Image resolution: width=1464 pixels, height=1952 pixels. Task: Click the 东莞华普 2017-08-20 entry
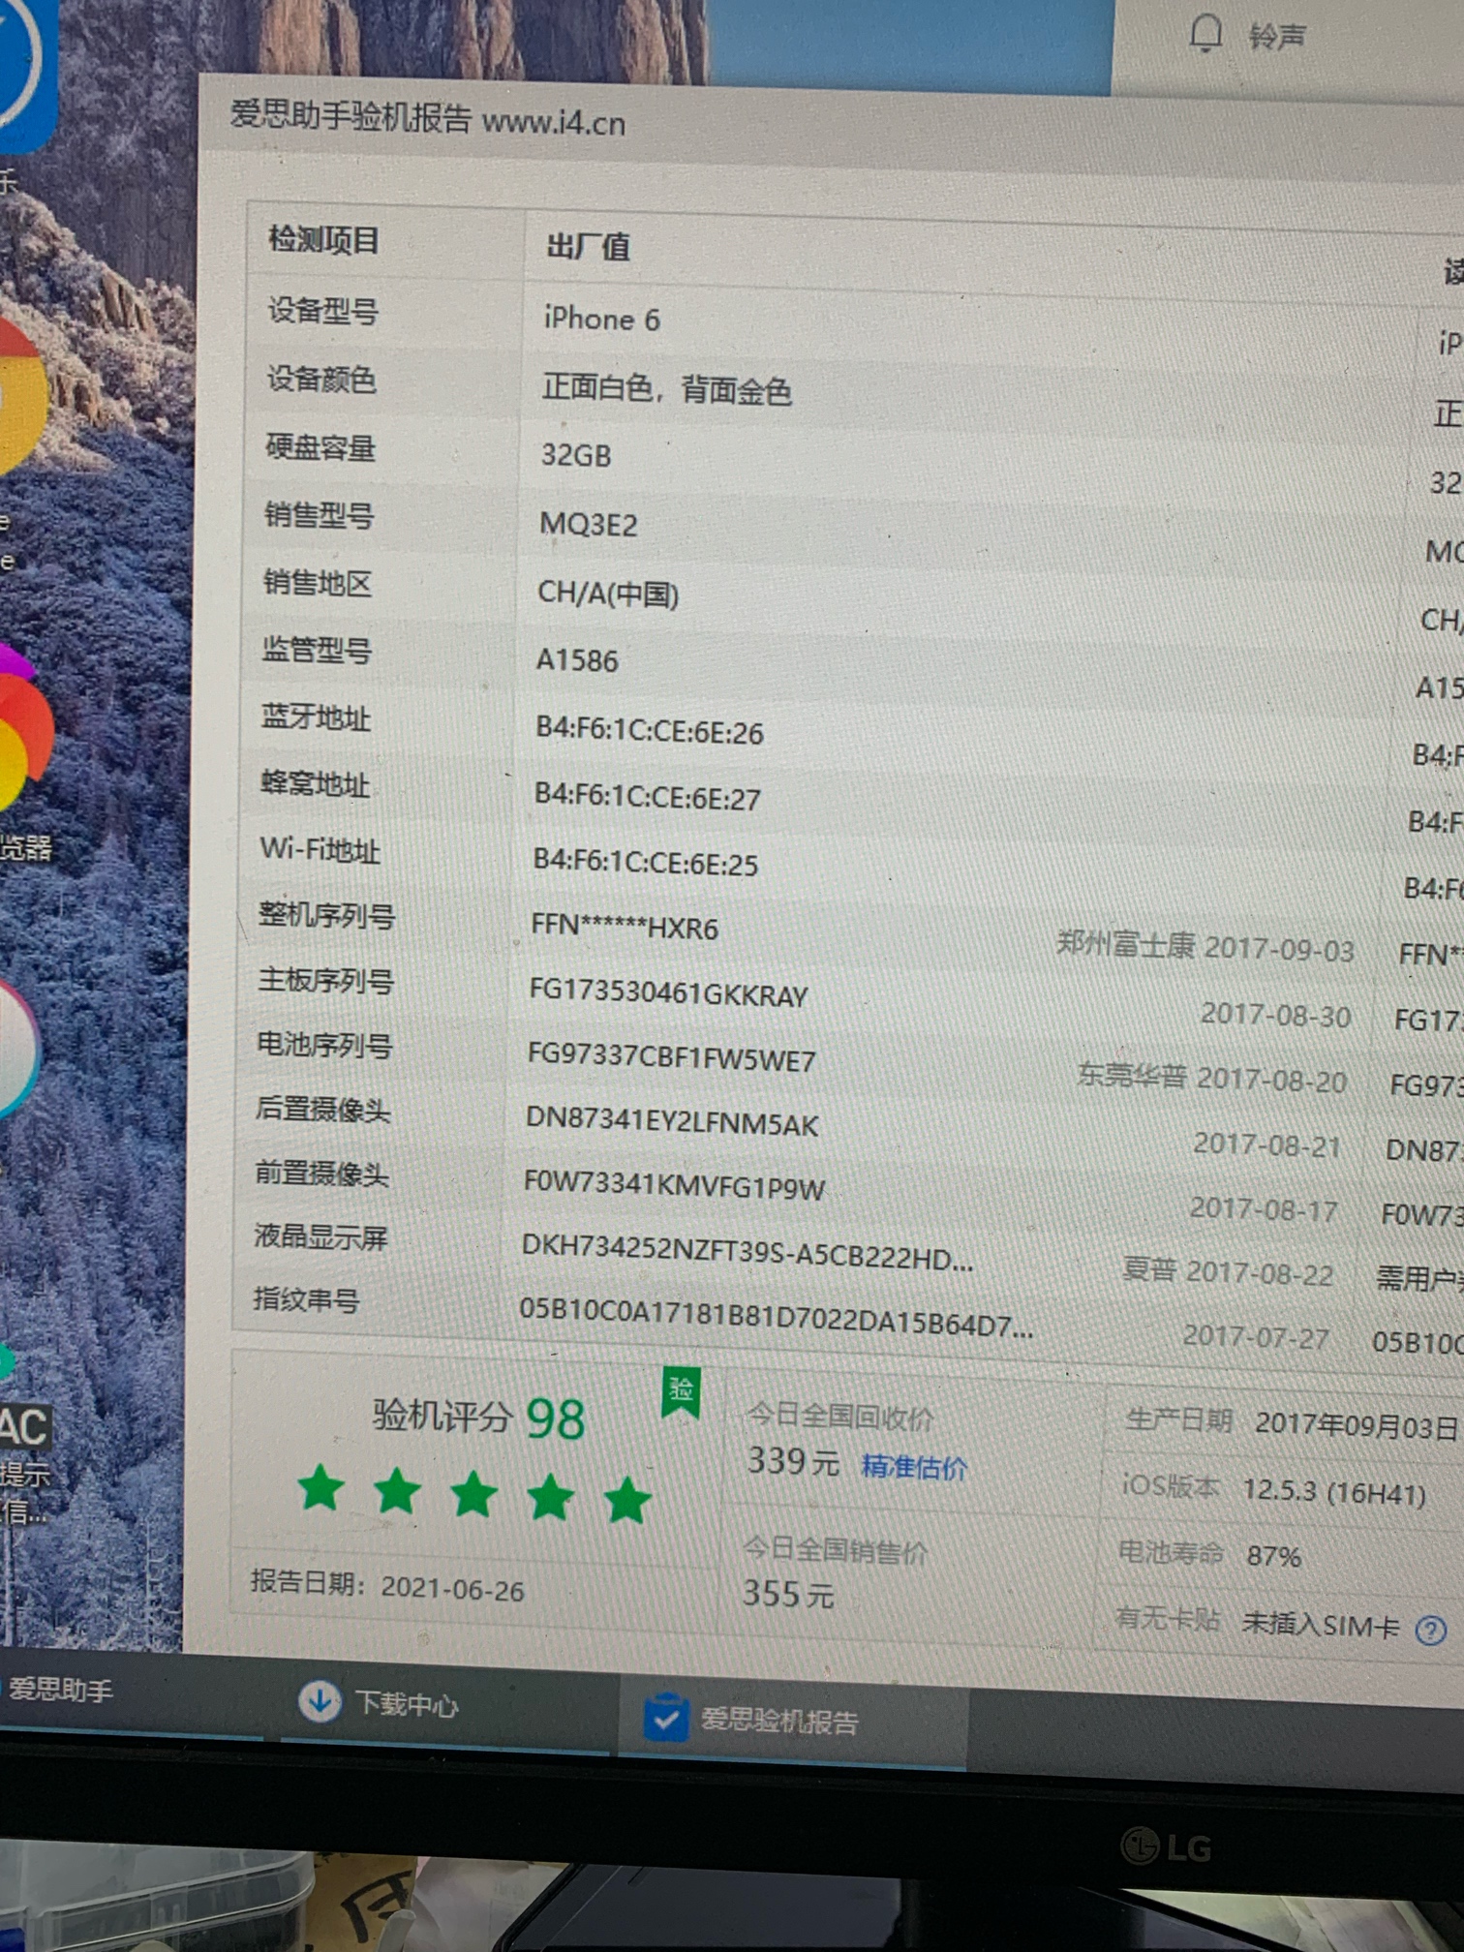pyautogui.click(x=1211, y=1078)
